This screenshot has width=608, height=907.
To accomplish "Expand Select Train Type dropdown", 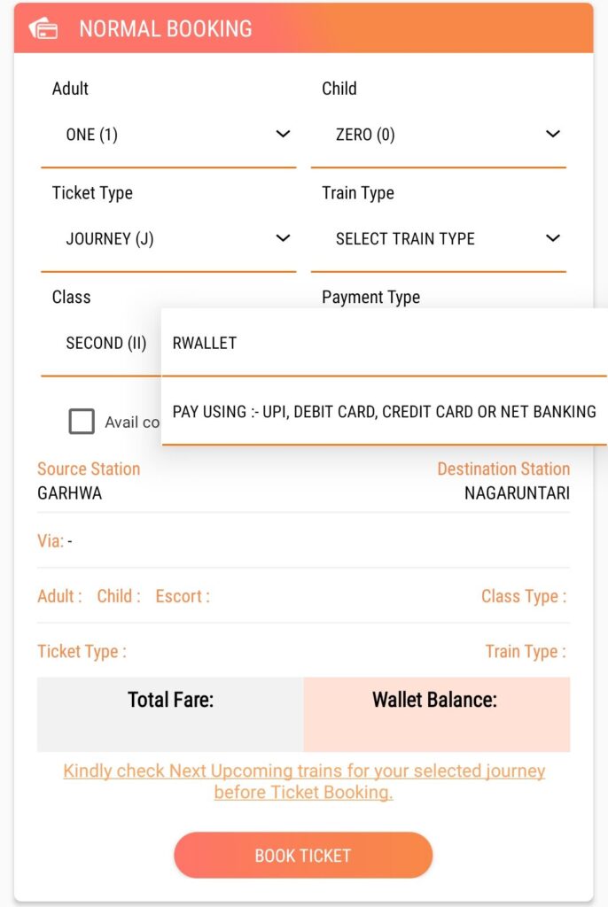I will pyautogui.click(x=438, y=238).
